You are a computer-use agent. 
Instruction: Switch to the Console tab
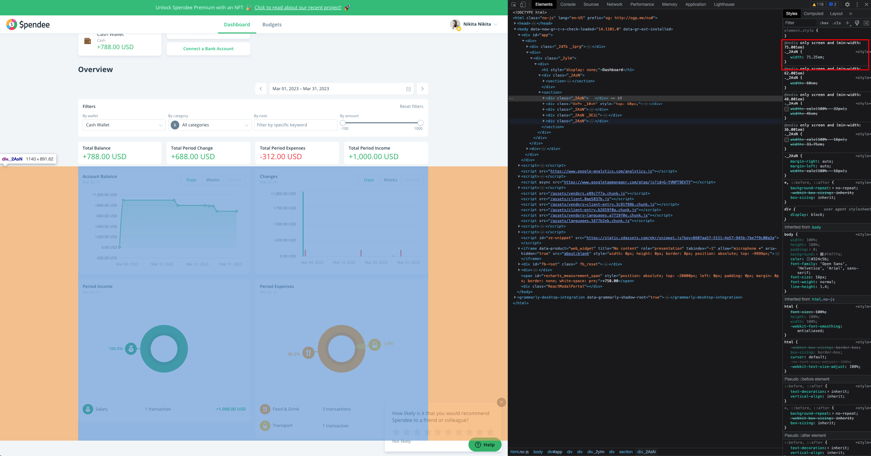(567, 4)
